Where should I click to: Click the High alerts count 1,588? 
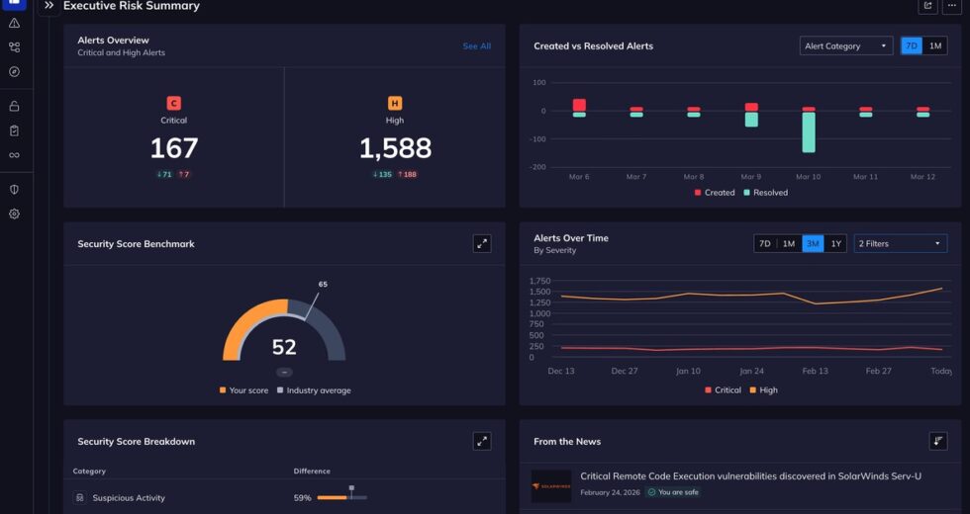395,148
